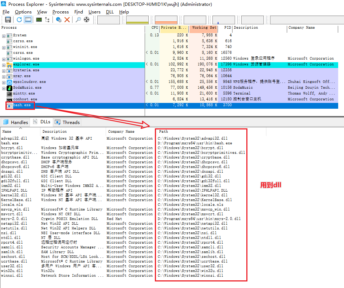The height and width of the screenshot is (288, 344).
Task: Click the mini graph with blue spike
Action: (x=223, y=20)
